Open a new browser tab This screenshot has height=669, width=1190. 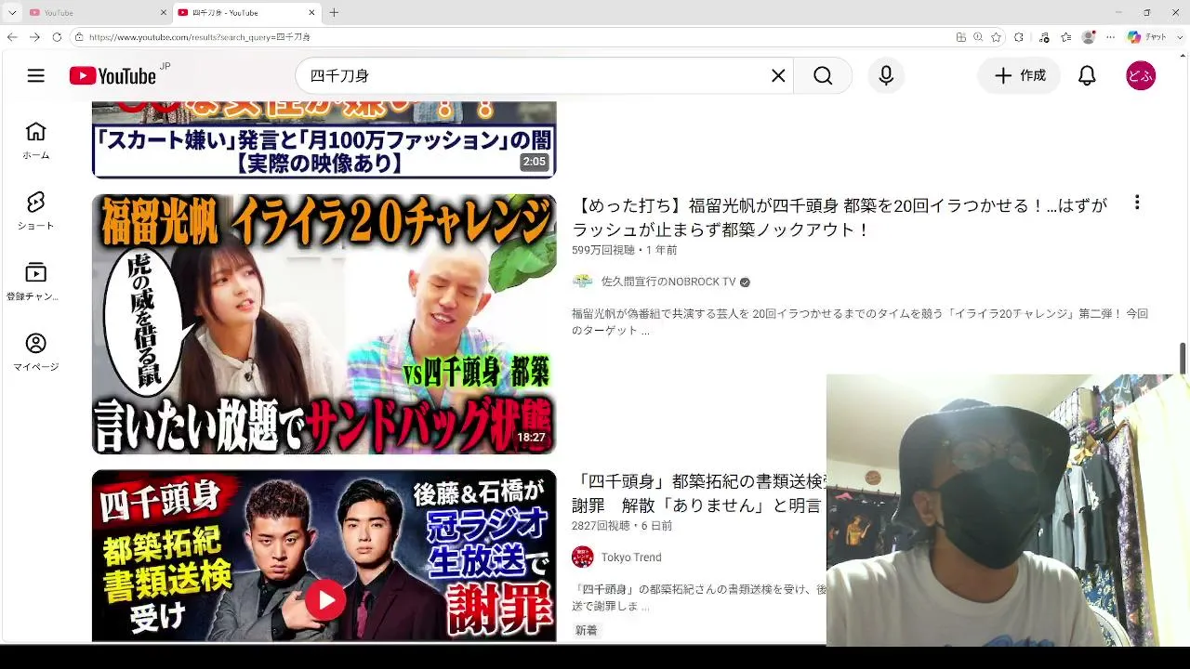[x=334, y=13]
